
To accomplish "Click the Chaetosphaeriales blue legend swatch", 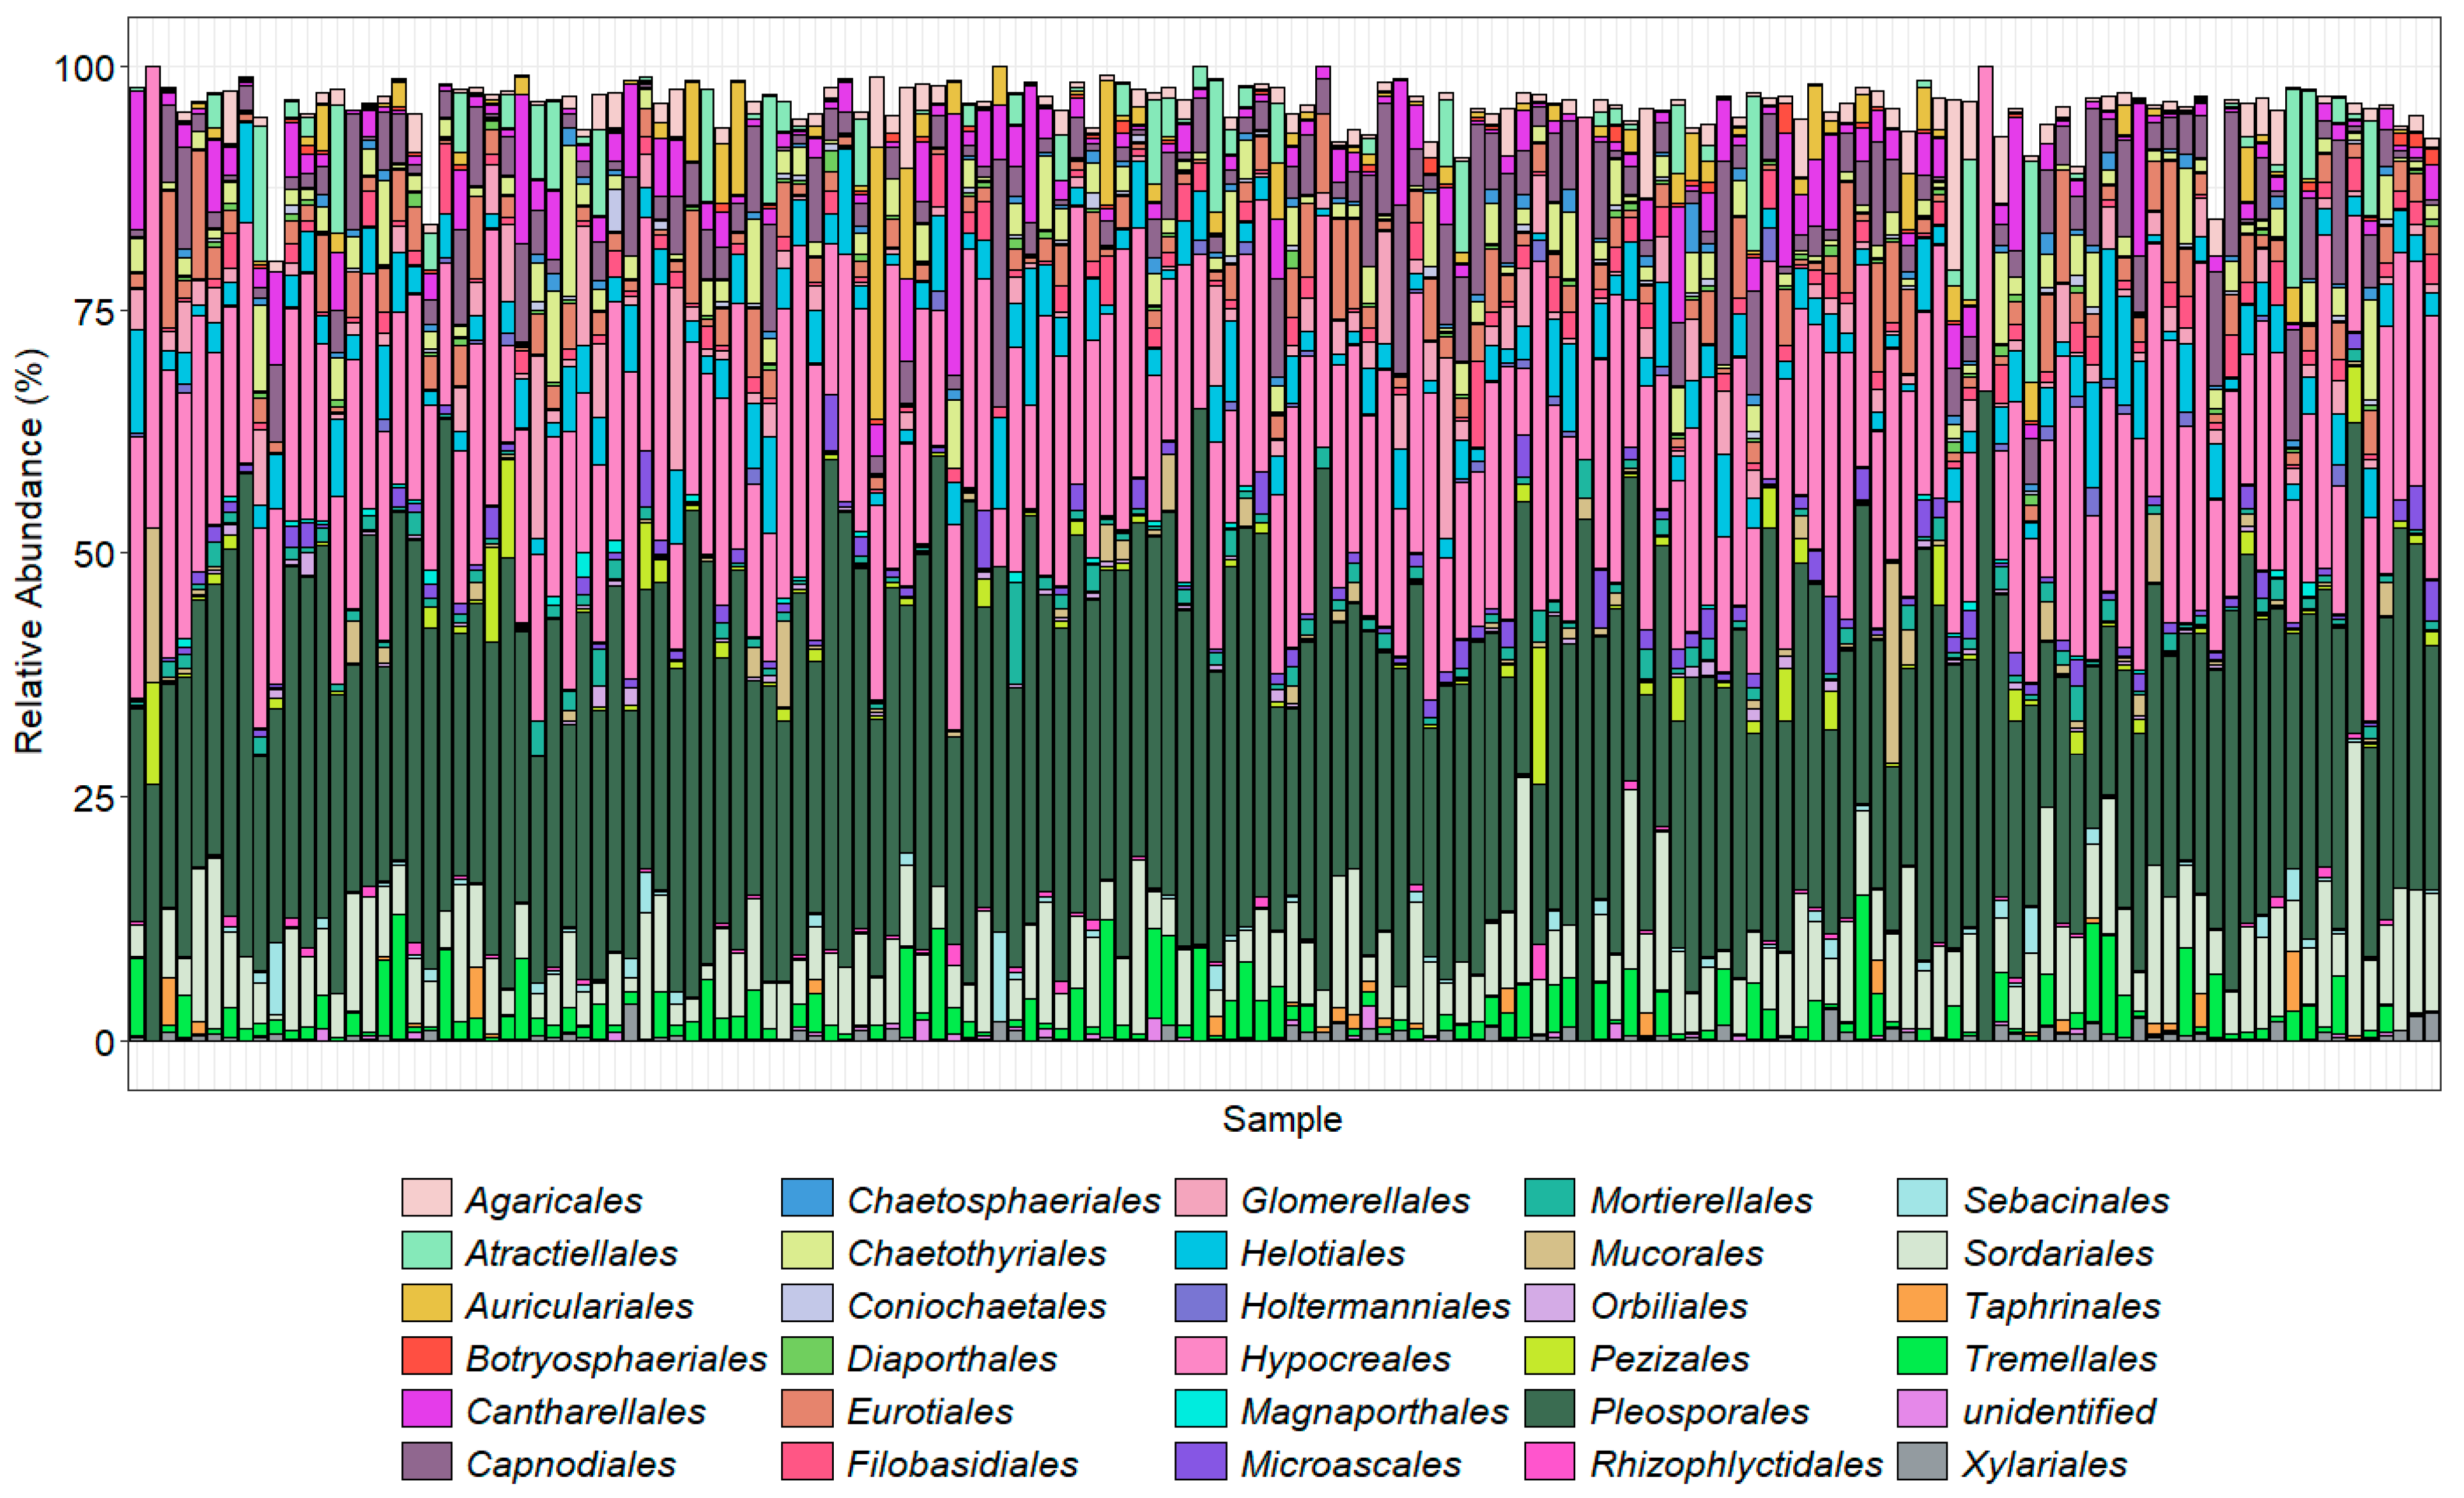I will (x=807, y=1197).
